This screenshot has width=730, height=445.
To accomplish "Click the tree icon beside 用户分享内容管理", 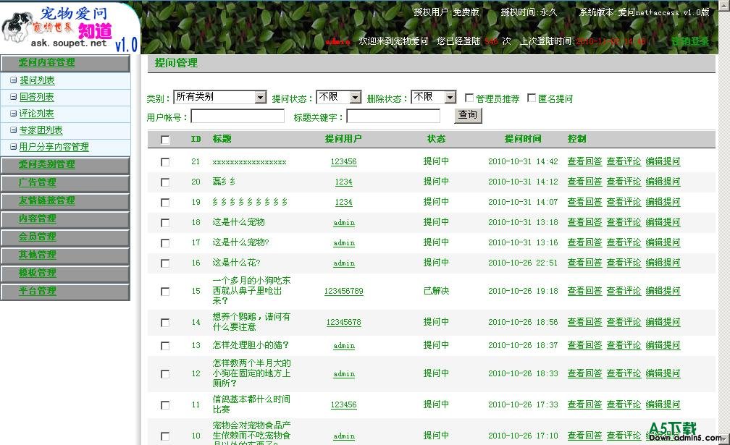I will [14, 147].
